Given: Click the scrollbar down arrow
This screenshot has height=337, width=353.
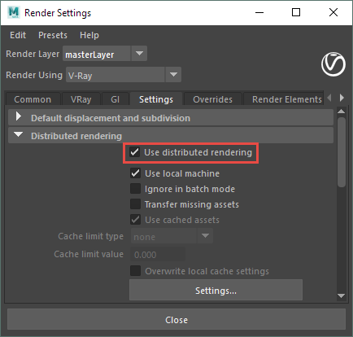Looking at the screenshot, I should [341, 295].
